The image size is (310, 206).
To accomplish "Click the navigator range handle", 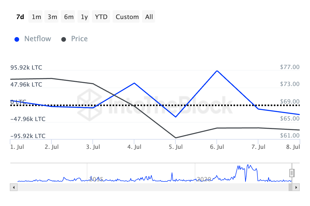I will [x=292, y=173].
